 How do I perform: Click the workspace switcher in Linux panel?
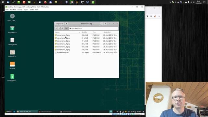tap(111, 111)
